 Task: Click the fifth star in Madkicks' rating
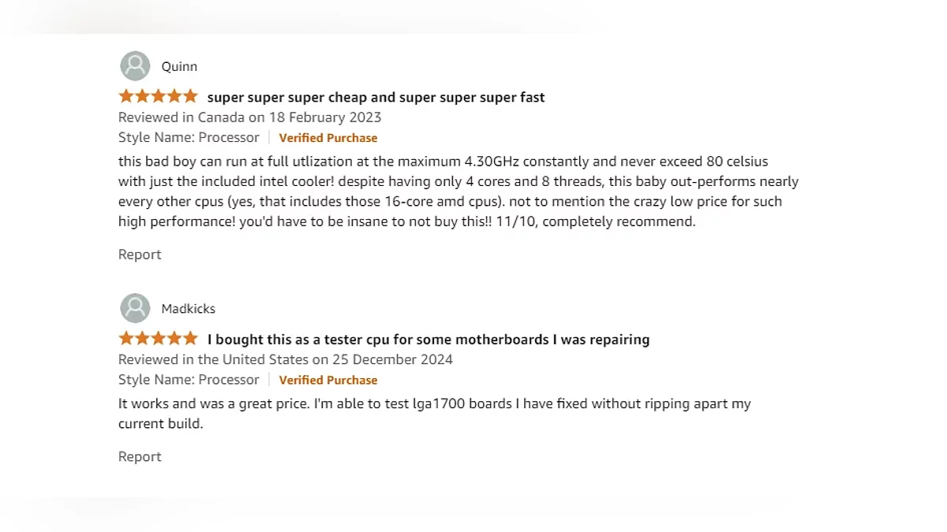[189, 339]
